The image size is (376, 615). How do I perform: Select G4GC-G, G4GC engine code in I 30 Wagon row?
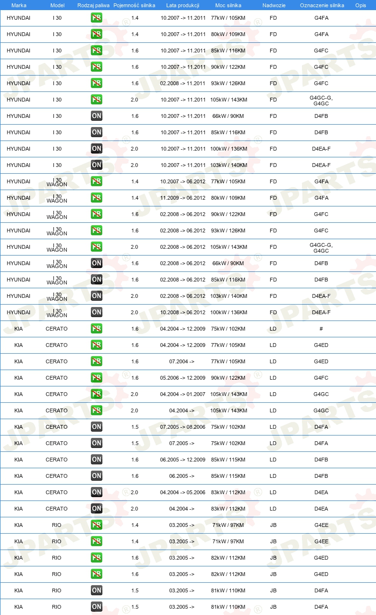(321, 247)
